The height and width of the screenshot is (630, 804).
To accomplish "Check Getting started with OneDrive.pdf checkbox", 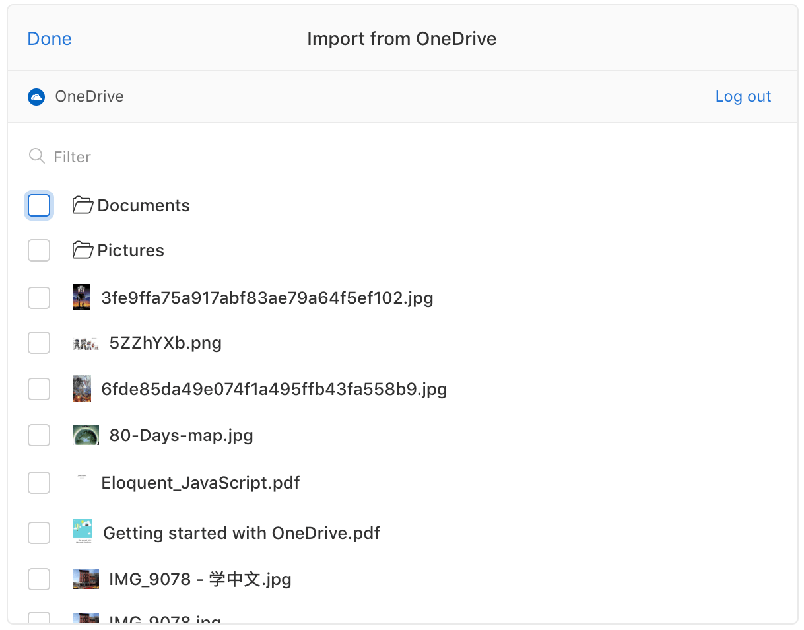I will point(39,532).
